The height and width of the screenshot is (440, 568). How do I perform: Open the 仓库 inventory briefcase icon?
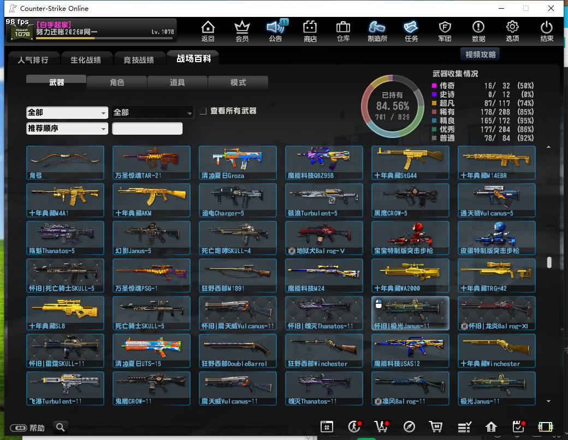point(343,31)
